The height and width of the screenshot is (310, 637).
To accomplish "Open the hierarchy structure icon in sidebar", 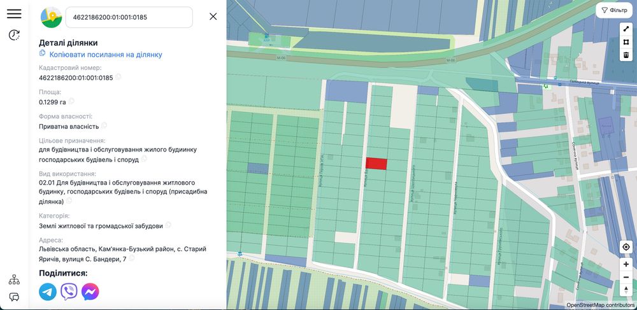I will (x=14, y=279).
